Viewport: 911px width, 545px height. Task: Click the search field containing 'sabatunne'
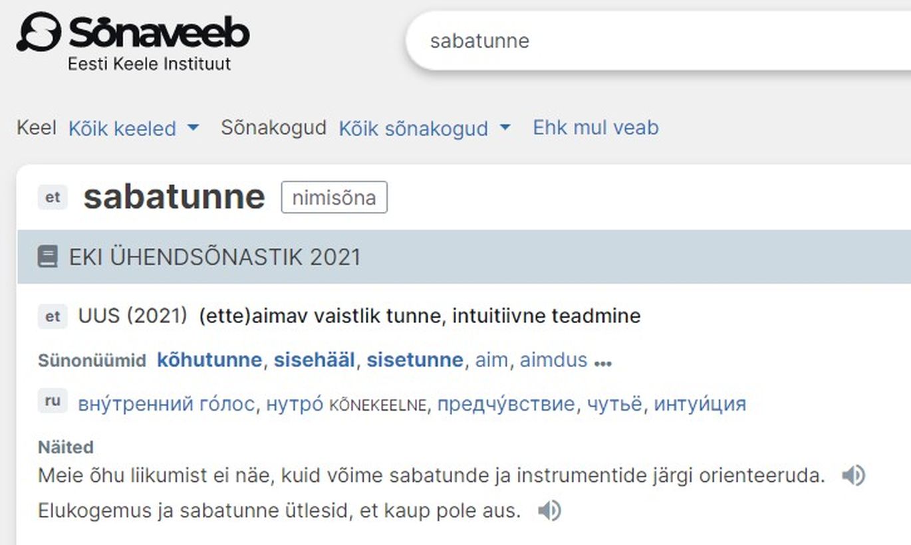pos(658,41)
